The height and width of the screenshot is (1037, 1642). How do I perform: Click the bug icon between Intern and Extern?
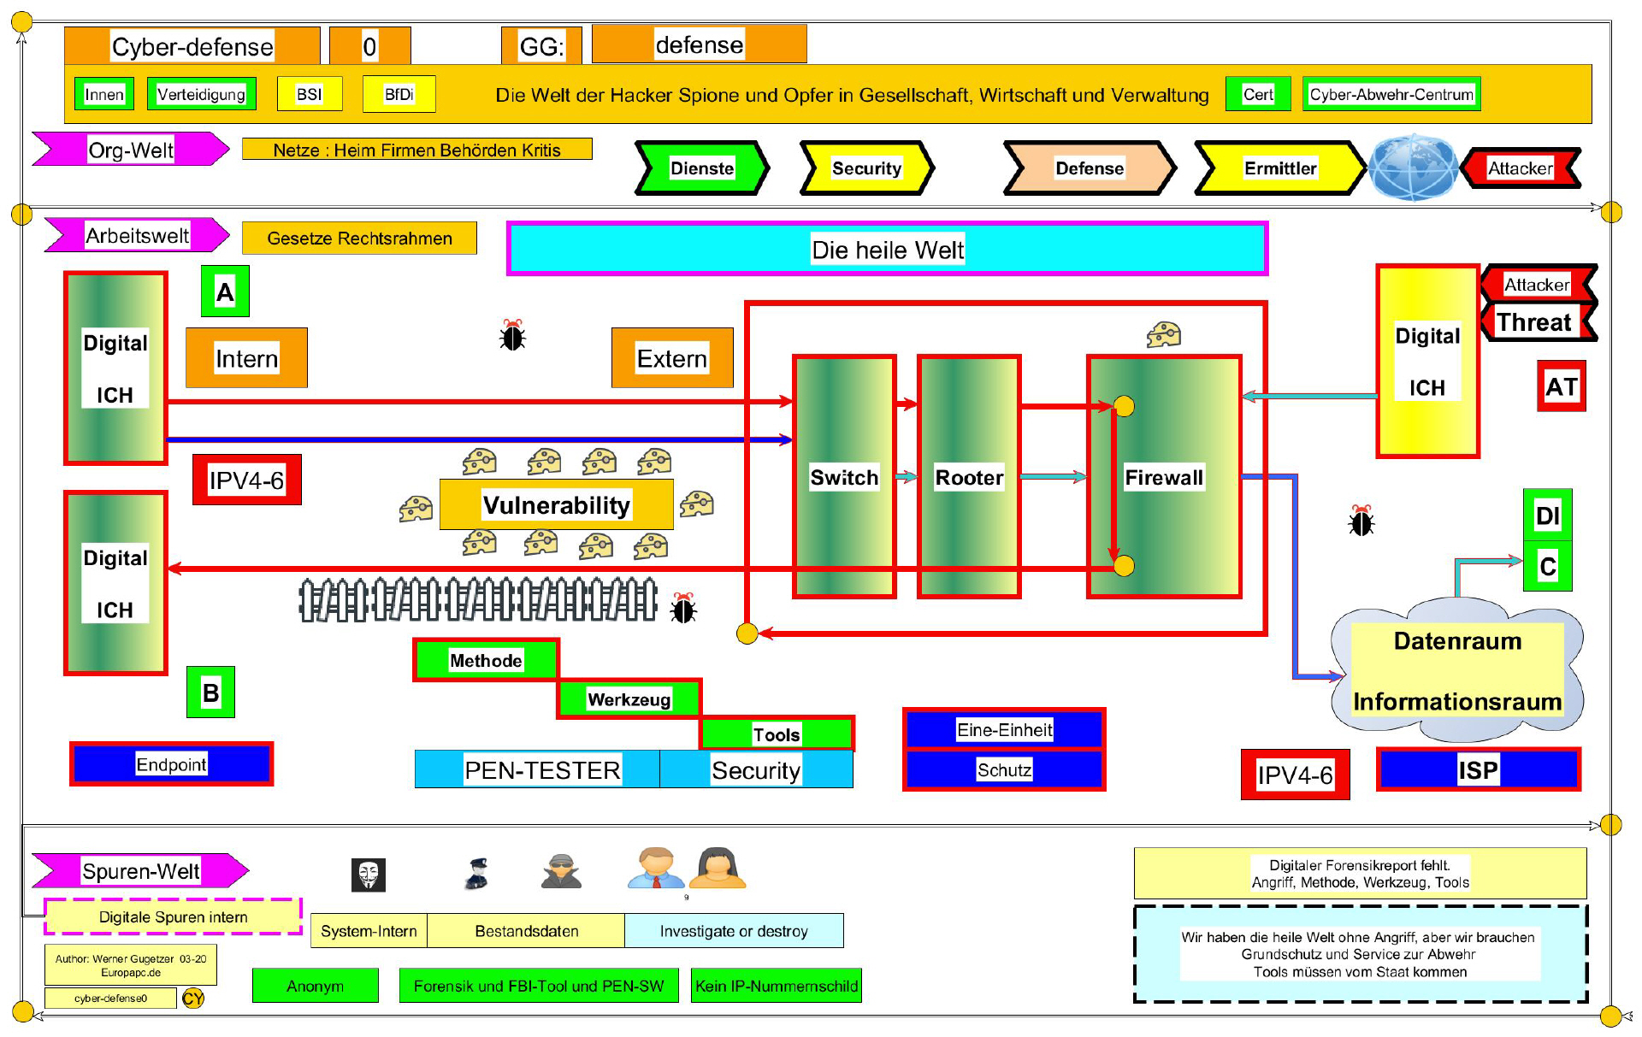512,336
